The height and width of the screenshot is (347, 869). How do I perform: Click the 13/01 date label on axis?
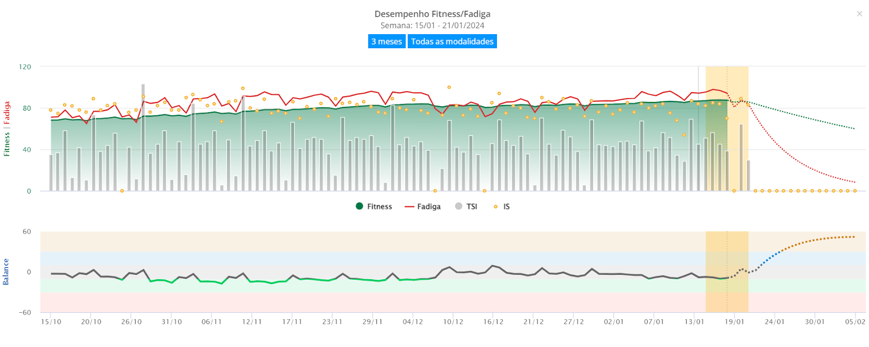pyautogui.click(x=694, y=322)
